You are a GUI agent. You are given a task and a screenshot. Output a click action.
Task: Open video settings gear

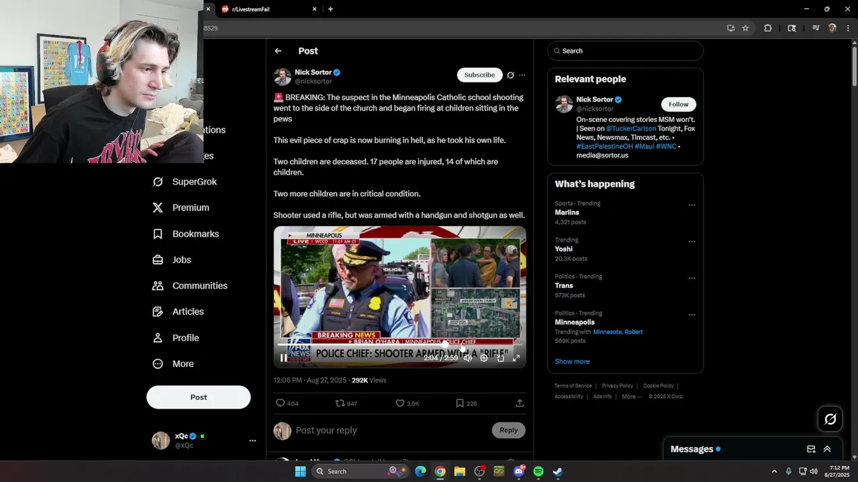484,358
